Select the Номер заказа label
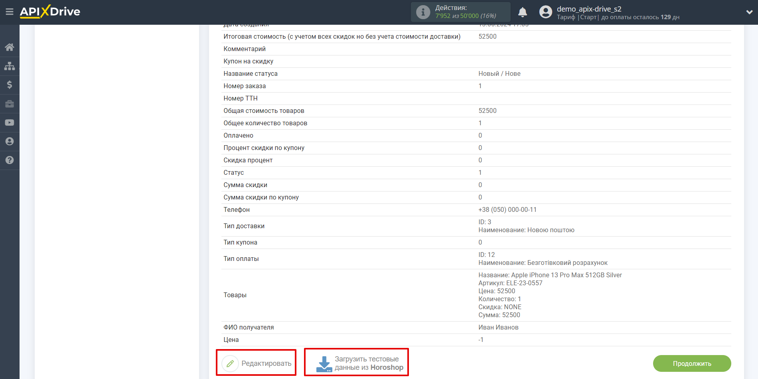758x379 pixels. pos(245,86)
